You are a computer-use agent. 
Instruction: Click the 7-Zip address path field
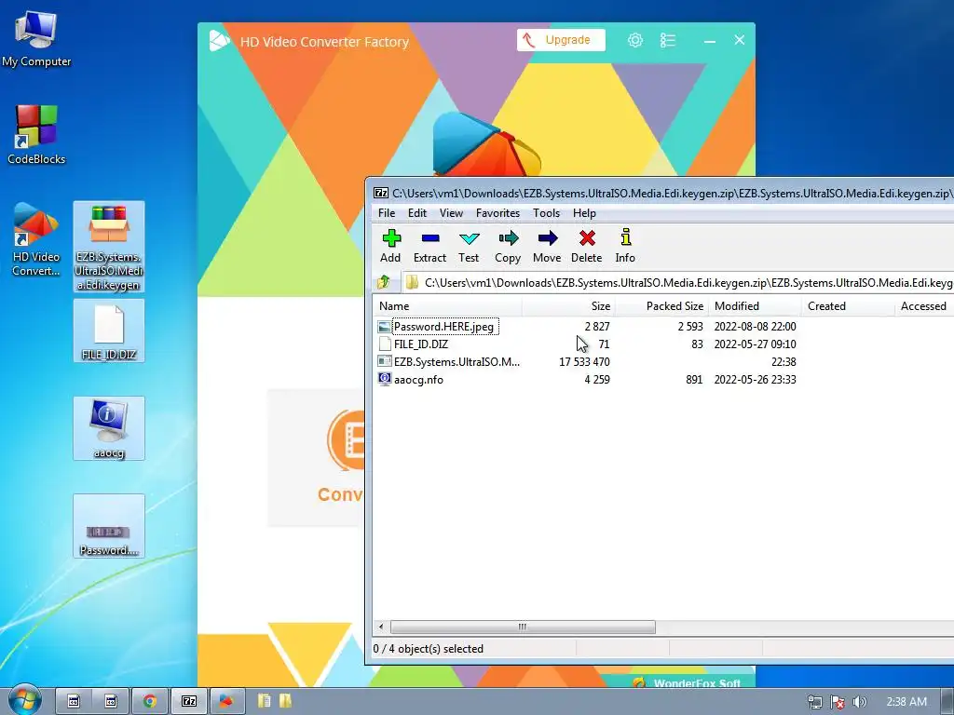pyautogui.click(x=678, y=283)
